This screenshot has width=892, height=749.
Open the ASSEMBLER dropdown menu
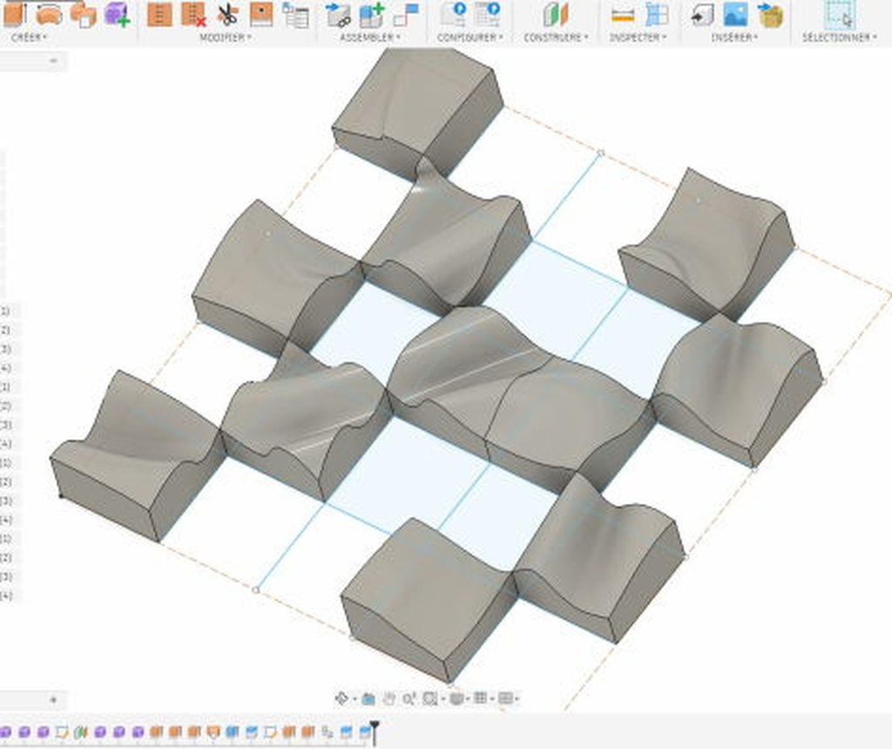[370, 37]
